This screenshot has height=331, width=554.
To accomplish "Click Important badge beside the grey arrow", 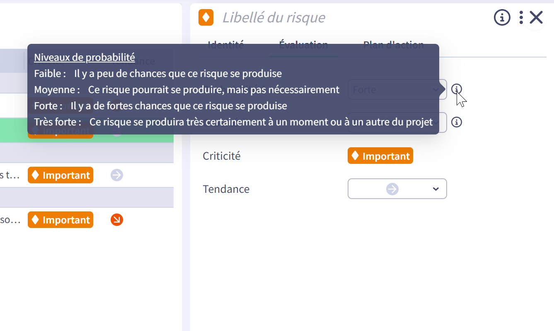I will click(60, 175).
